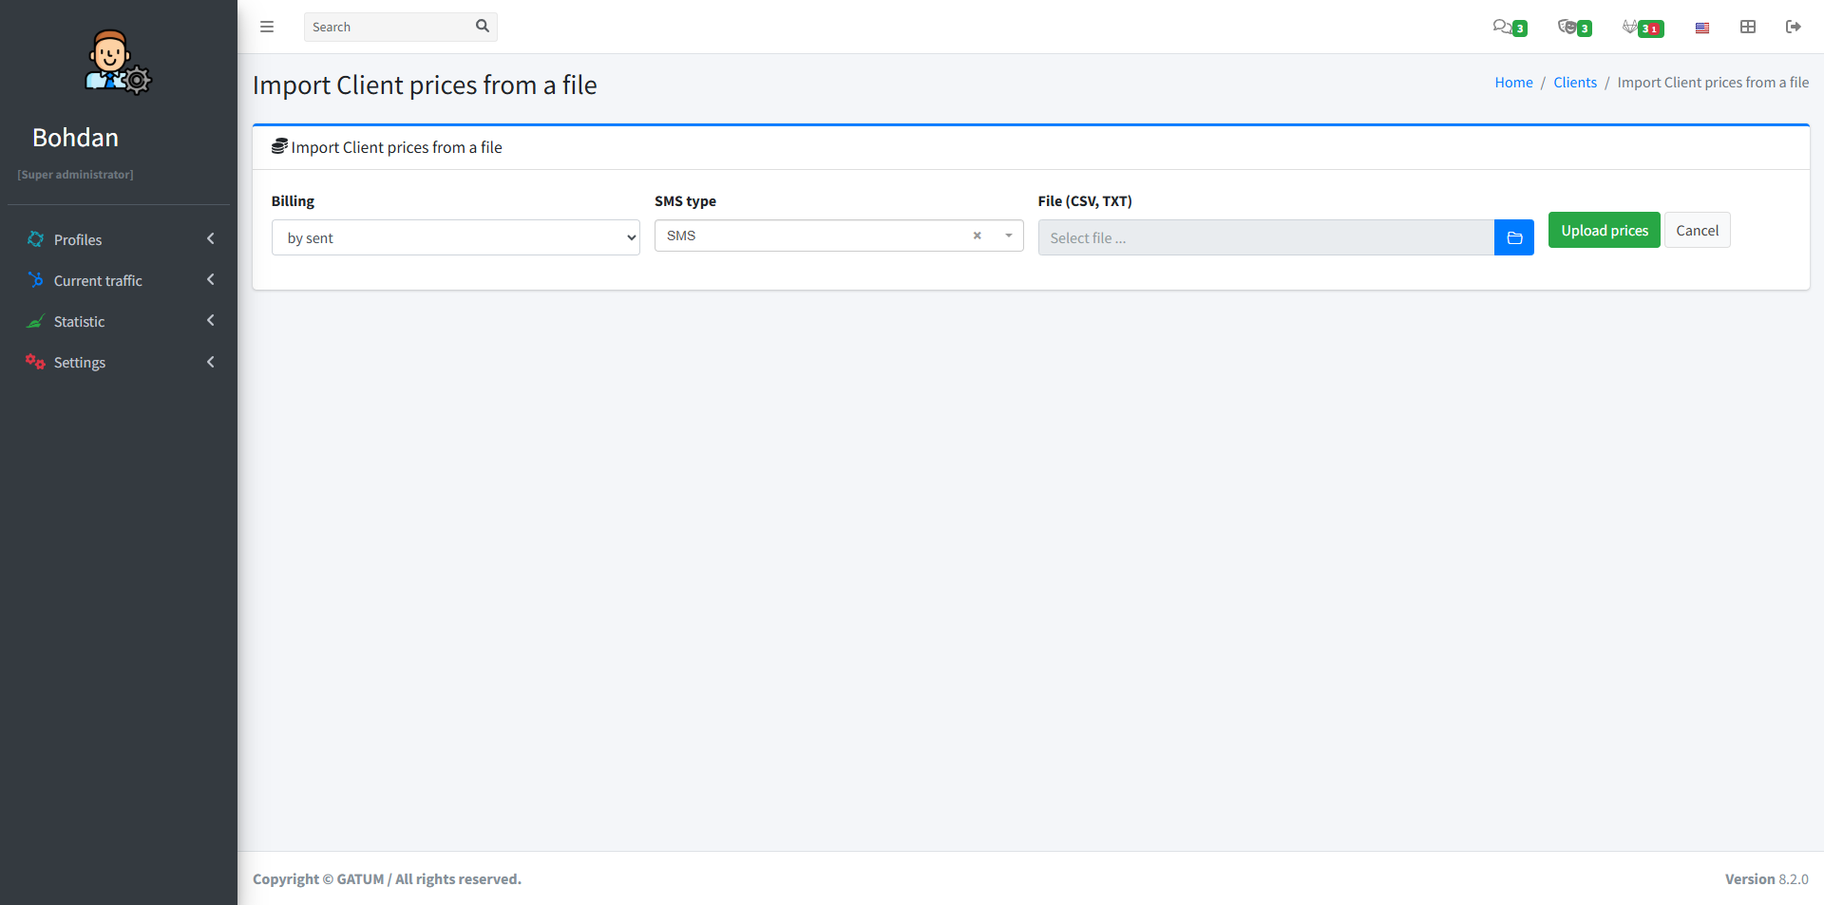Expand the Current traffic section chevron
Viewport: 1824px width, 905px height.
click(210, 279)
